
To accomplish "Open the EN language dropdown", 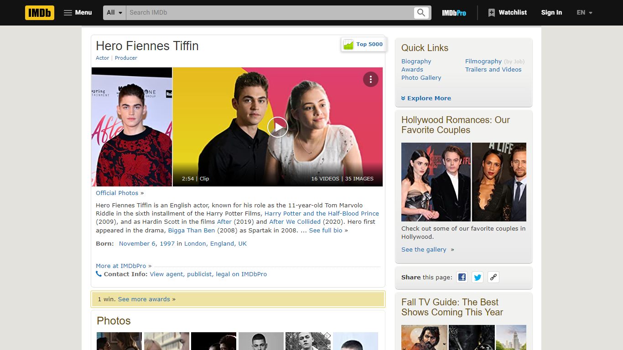I will coord(584,13).
